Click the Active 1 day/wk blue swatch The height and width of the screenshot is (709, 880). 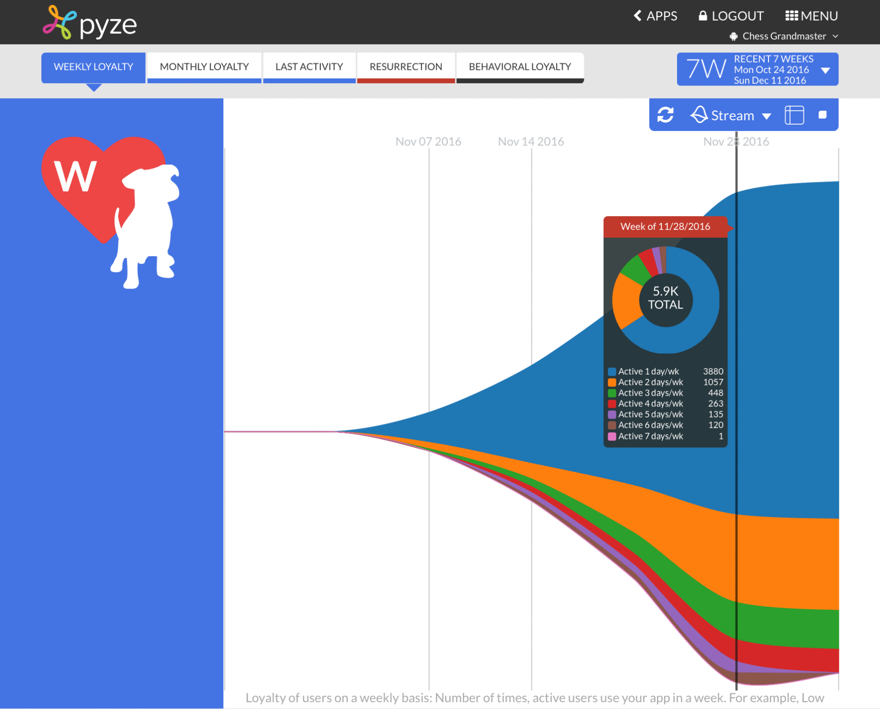(x=612, y=372)
